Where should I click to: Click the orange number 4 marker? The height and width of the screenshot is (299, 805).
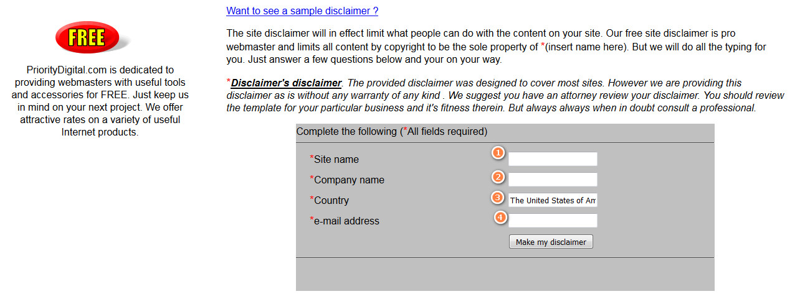tap(500, 218)
